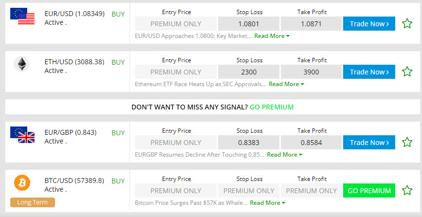Click the Ethereum logo icon

point(21,64)
